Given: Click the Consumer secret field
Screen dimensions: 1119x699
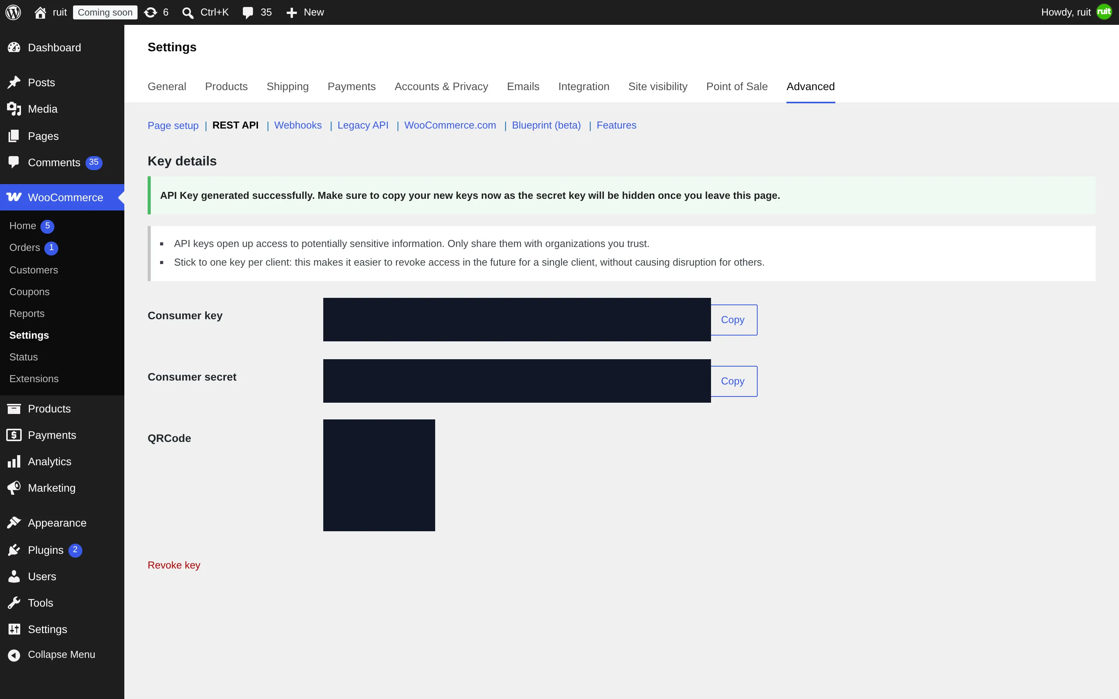Looking at the screenshot, I should tap(517, 381).
